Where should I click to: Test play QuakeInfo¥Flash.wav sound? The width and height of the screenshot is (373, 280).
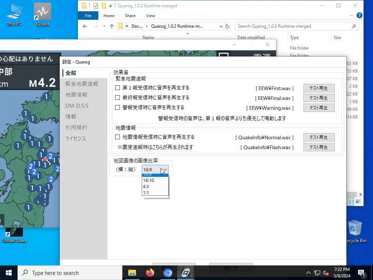click(319, 147)
